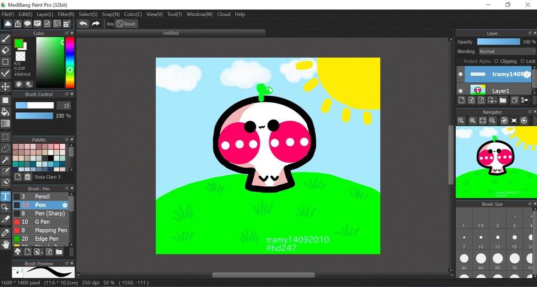Tick the Protect Alpha checkbox
The height and width of the screenshot is (287, 537).
click(x=460, y=61)
